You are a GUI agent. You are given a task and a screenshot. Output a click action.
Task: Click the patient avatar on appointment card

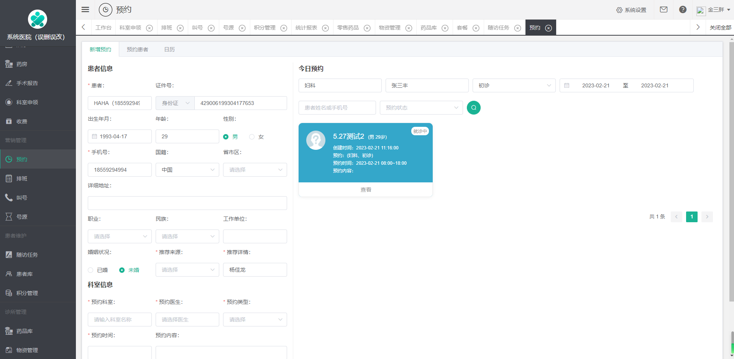pos(316,140)
